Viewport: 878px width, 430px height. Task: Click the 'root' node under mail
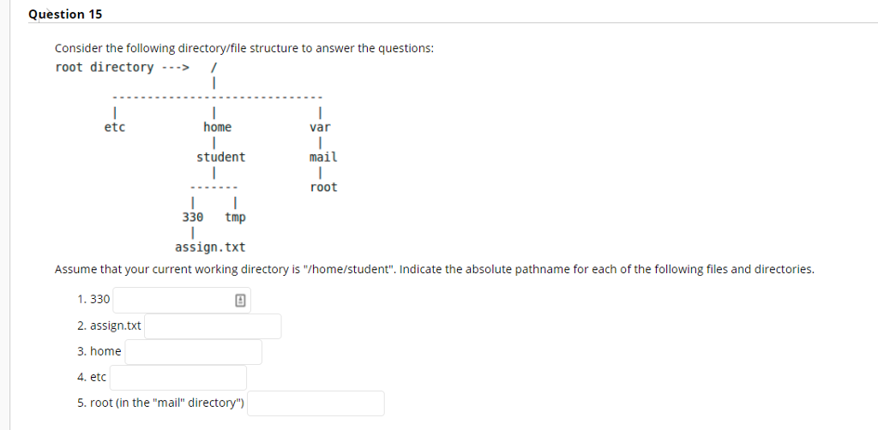(323, 188)
